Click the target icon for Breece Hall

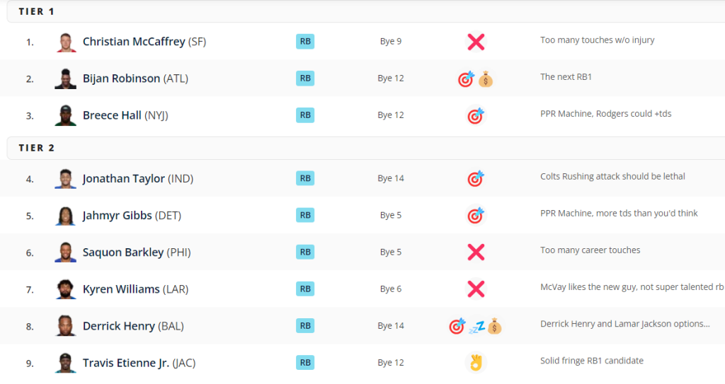tap(476, 115)
